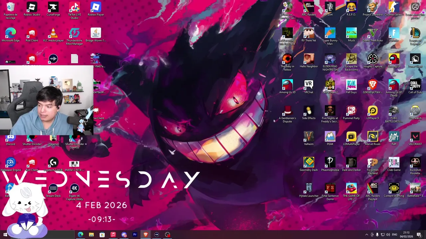Open the Fortnite desktop shortcut
The width and height of the screenshot is (426, 239).
pos(394,35)
